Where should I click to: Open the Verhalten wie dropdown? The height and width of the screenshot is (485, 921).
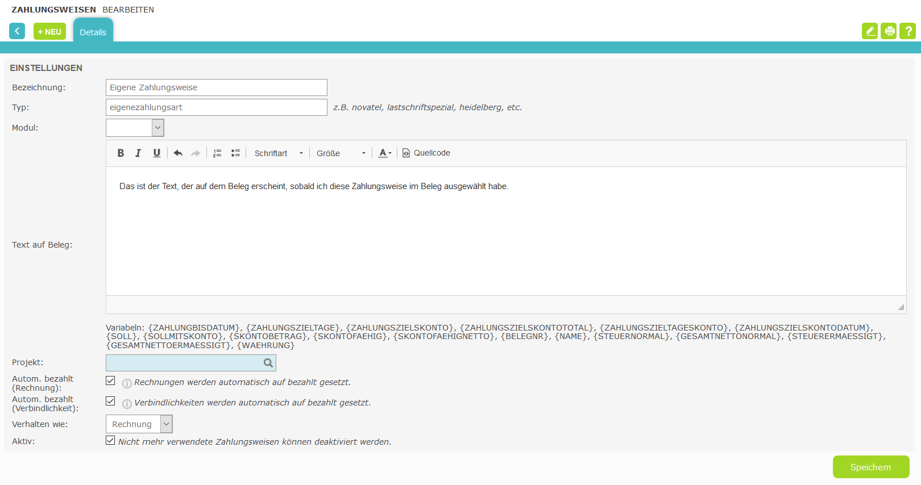(x=139, y=424)
